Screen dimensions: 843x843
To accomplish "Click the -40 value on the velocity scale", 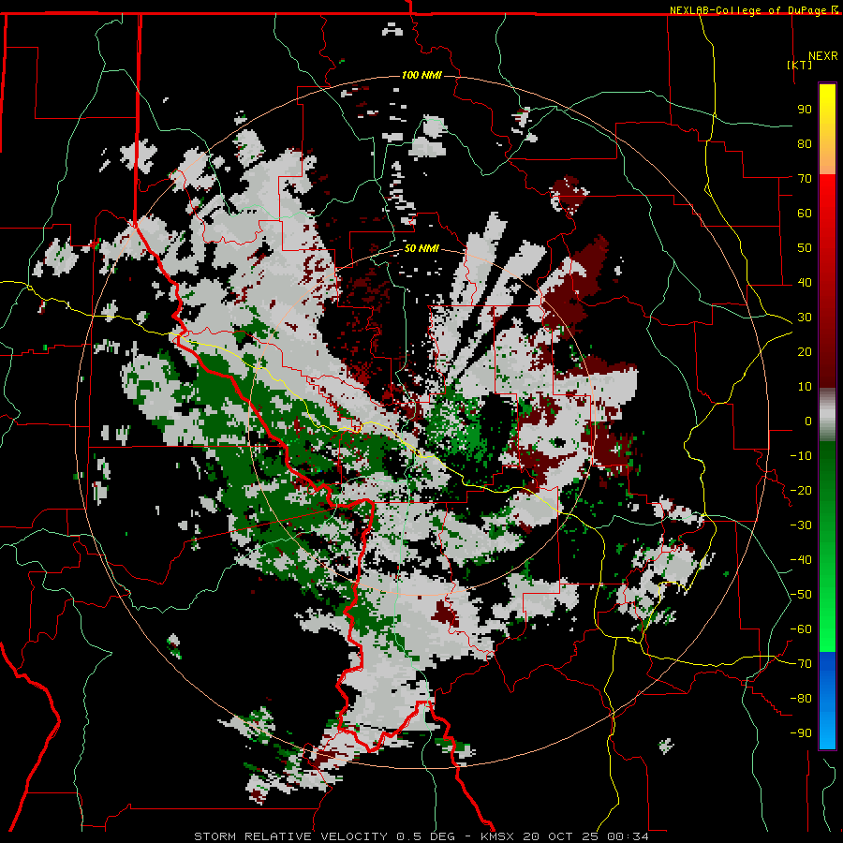I will coord(801,560).
